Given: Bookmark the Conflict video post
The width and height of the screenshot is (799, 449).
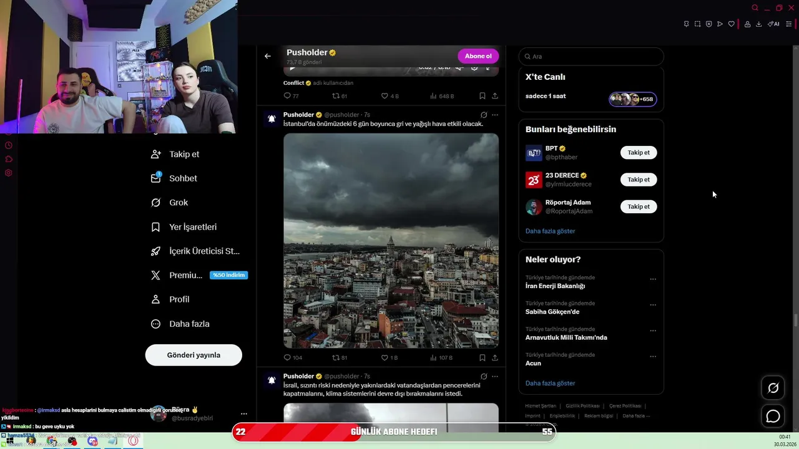Looking at the screenshot, I should click(483, 96).
